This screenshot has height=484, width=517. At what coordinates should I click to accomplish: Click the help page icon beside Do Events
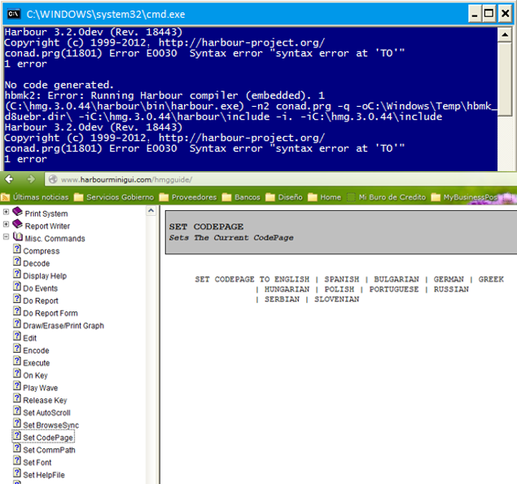17,286
